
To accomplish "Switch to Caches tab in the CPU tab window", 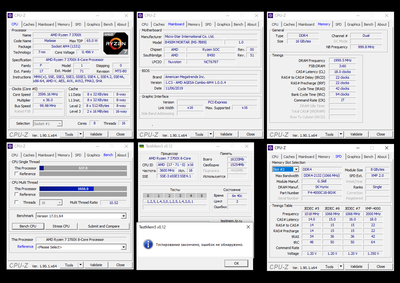I will [x=29, y=24].
